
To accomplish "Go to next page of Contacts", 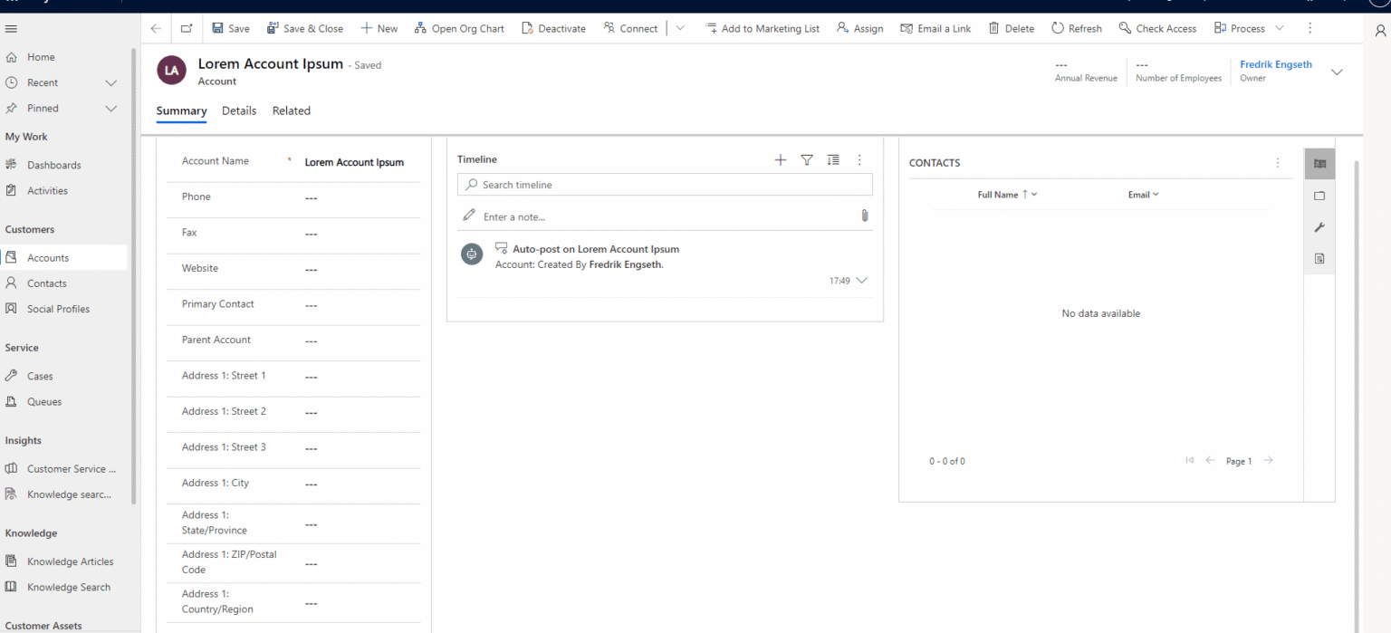I will (1268, 460).
